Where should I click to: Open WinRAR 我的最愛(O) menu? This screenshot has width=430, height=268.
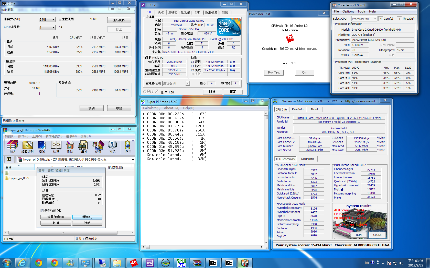[54, 136]
